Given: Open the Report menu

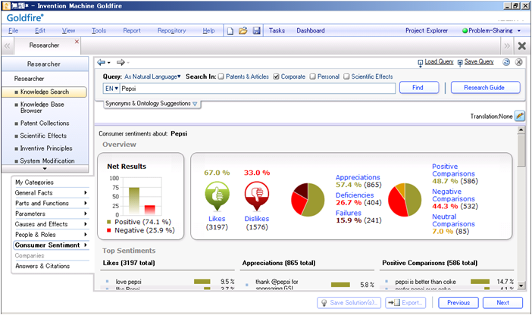Looking at the screenshot, I should (x=132, y=30).
